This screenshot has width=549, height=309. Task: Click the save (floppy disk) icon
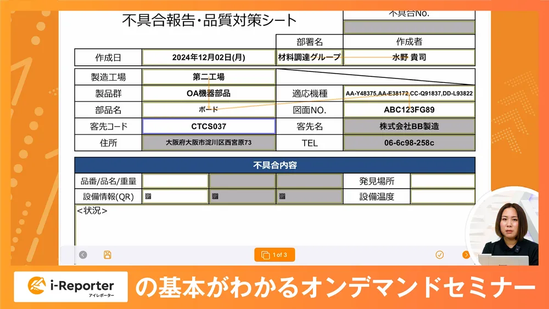[x=108, y=255]
